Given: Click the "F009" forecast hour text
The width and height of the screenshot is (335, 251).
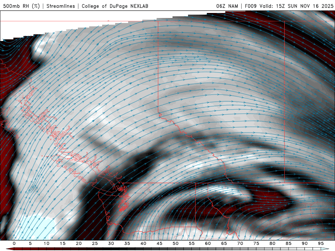Looking at the screenshot, I should pyautogui.click(x=250, y=6).
